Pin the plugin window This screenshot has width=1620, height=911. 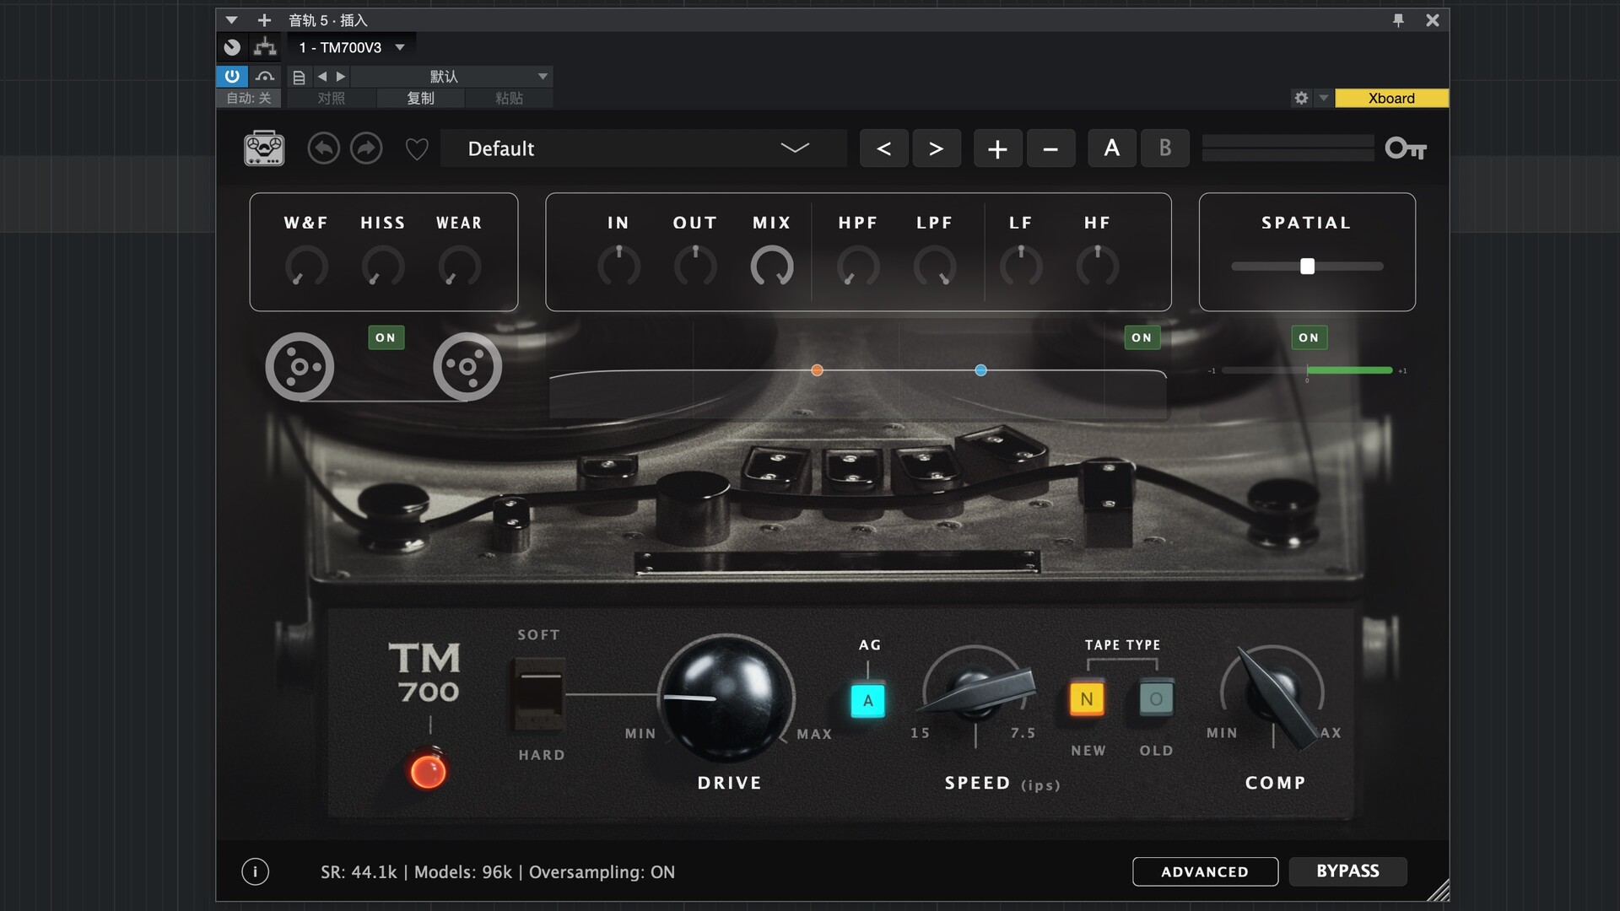[x=1398, y=20]
